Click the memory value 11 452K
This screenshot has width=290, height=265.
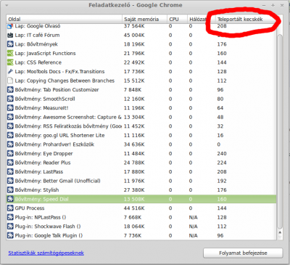(134, 126)
